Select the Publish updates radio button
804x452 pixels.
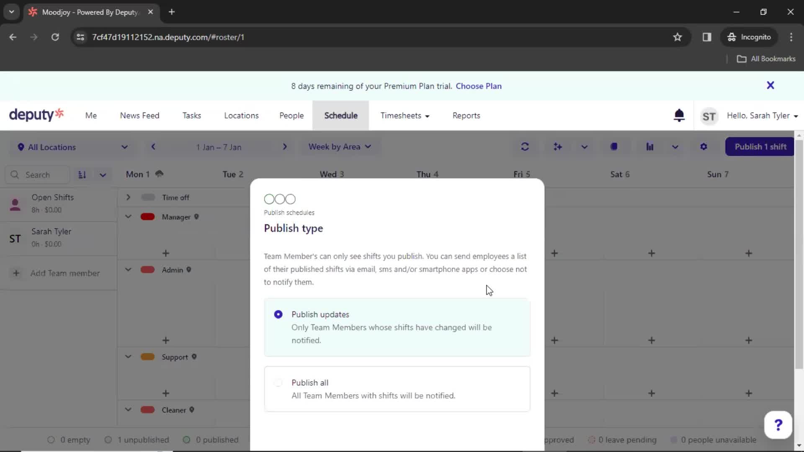point(278,314)
